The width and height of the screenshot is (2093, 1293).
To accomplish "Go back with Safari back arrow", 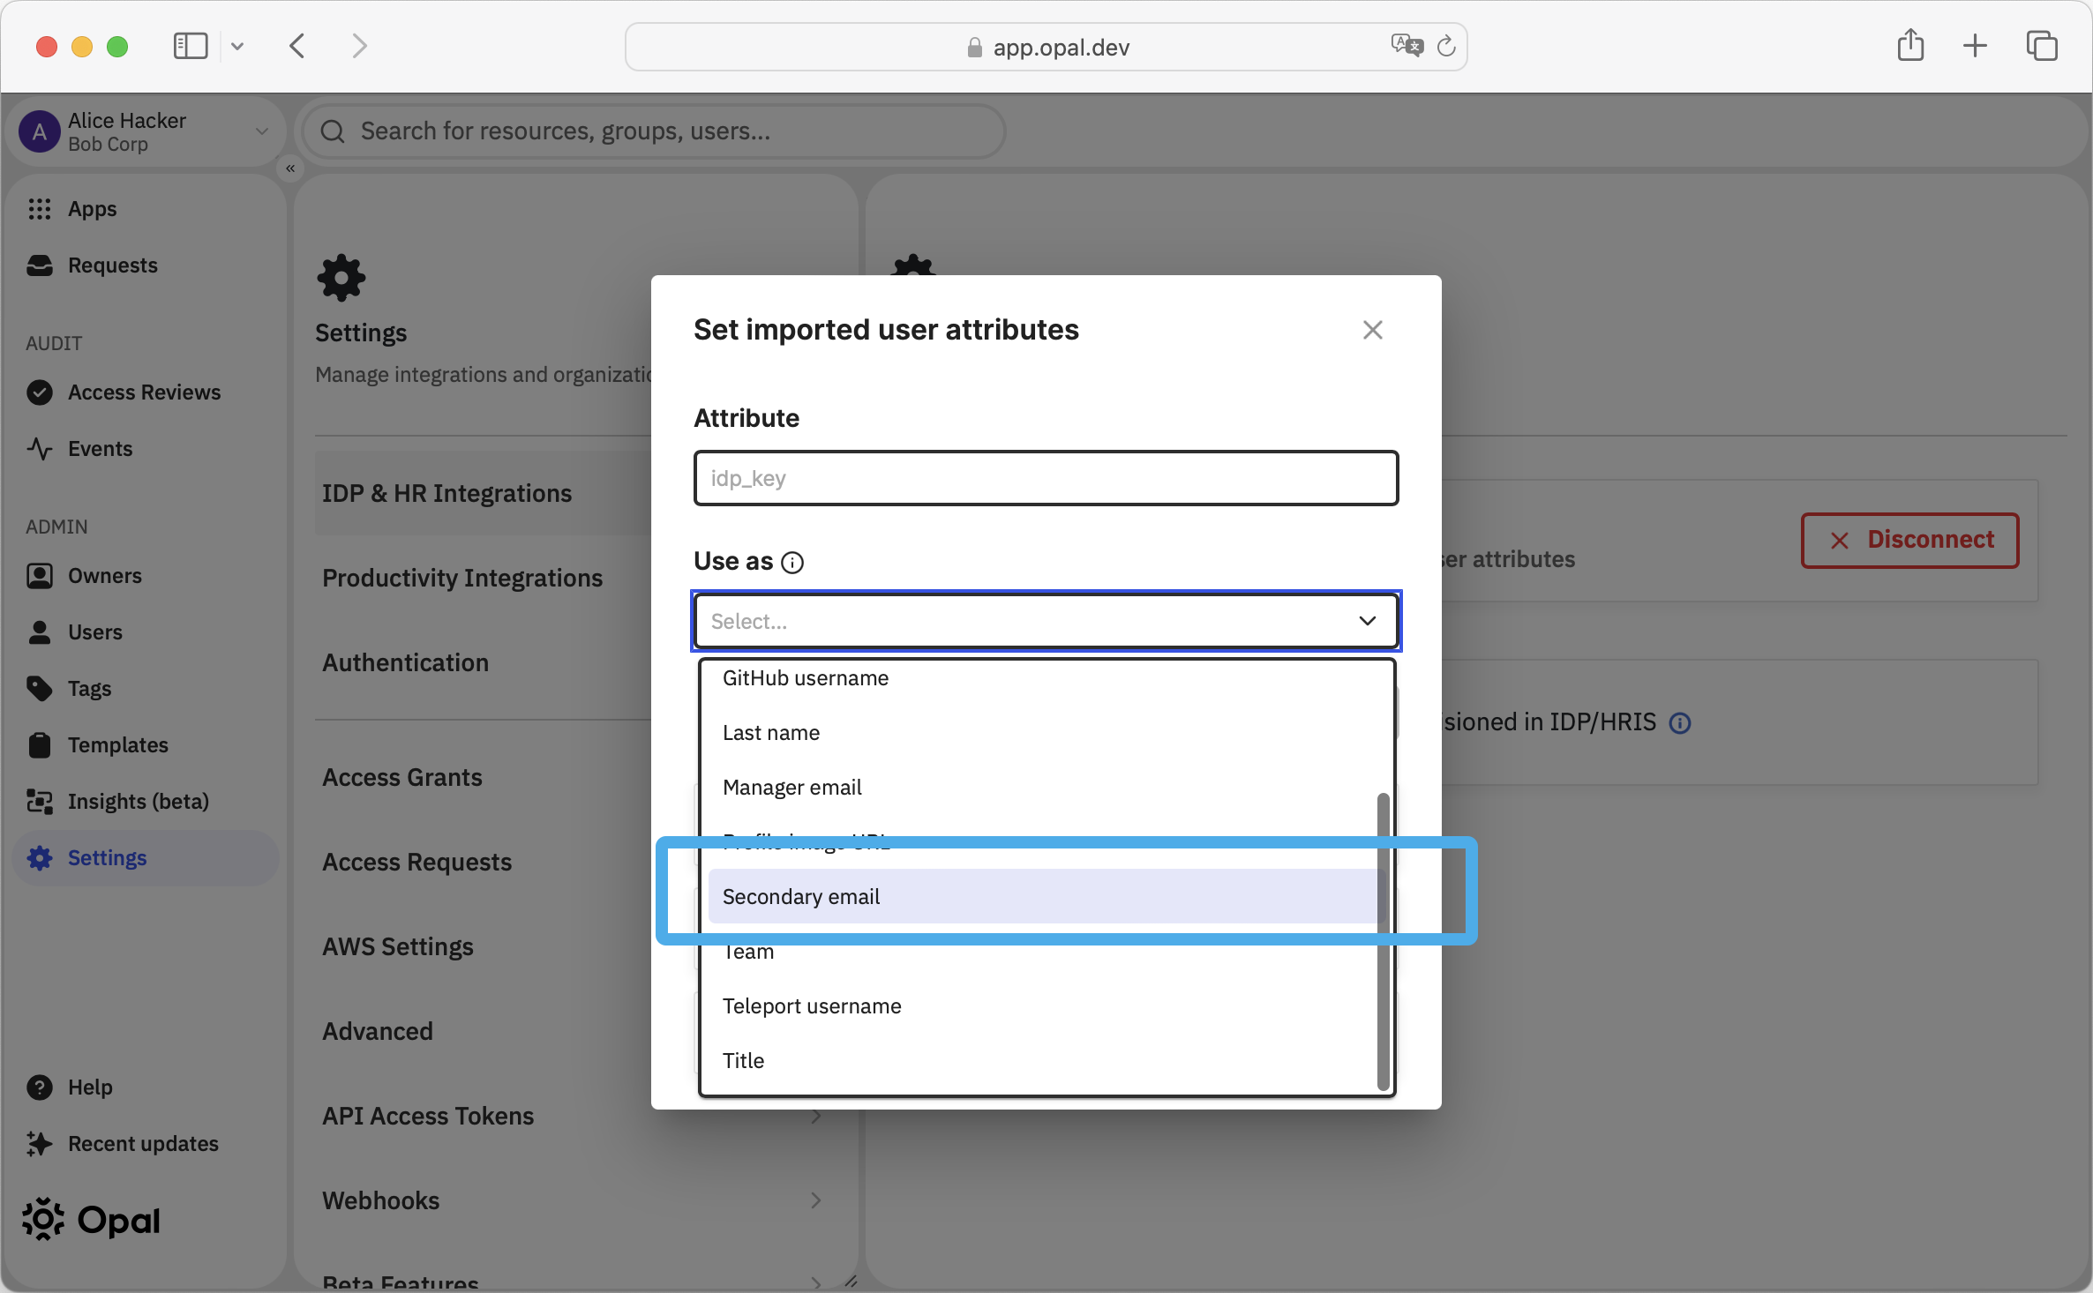I will point(297,46).
